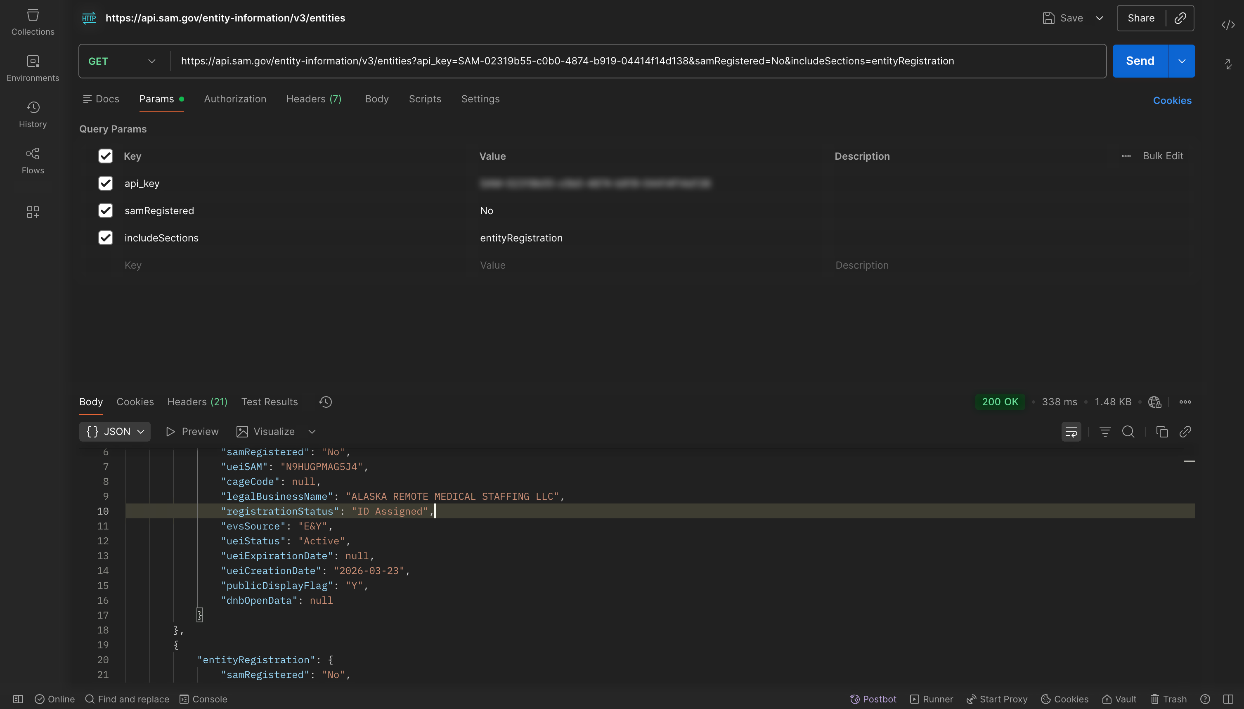Click the response link icon
Screen dimensions: 1244x709
1185,431
